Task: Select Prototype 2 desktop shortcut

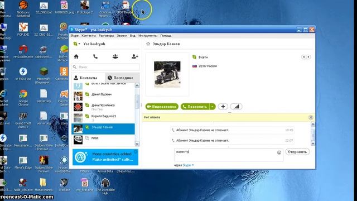Action: [85, 8]
